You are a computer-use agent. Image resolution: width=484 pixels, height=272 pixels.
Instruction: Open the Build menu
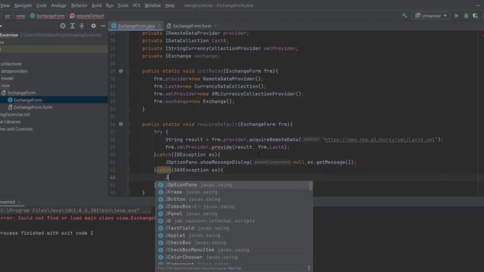[x=97, y=5]
